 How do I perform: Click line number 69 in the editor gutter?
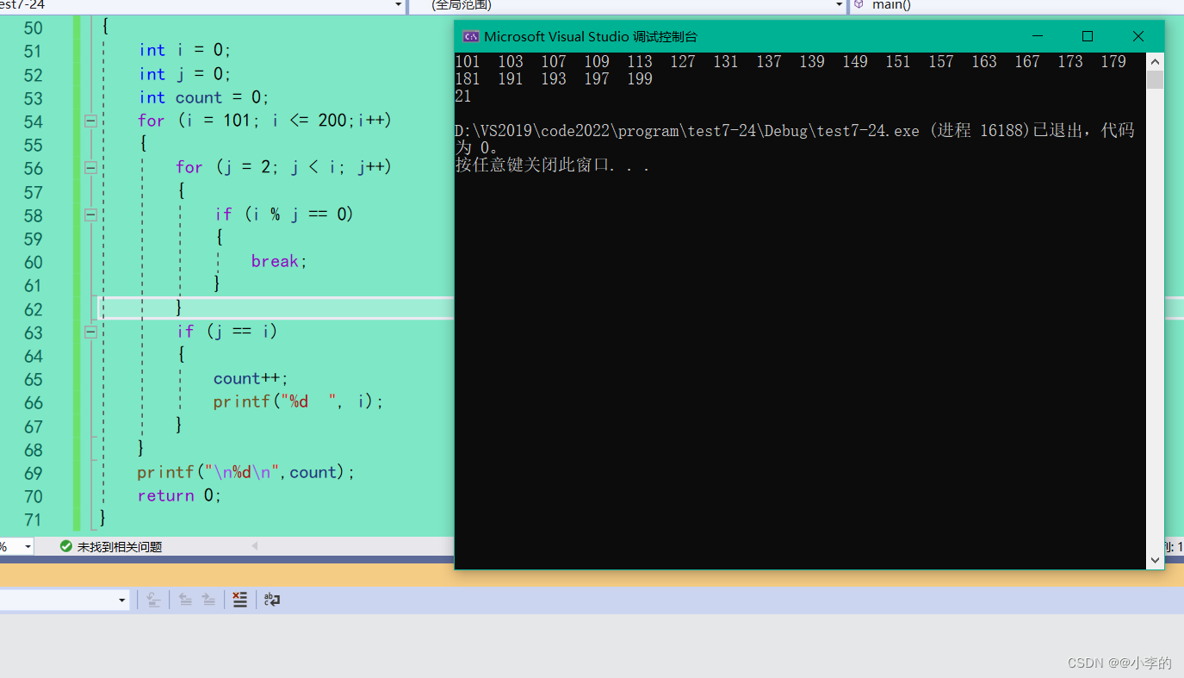[x=33, y=473]
